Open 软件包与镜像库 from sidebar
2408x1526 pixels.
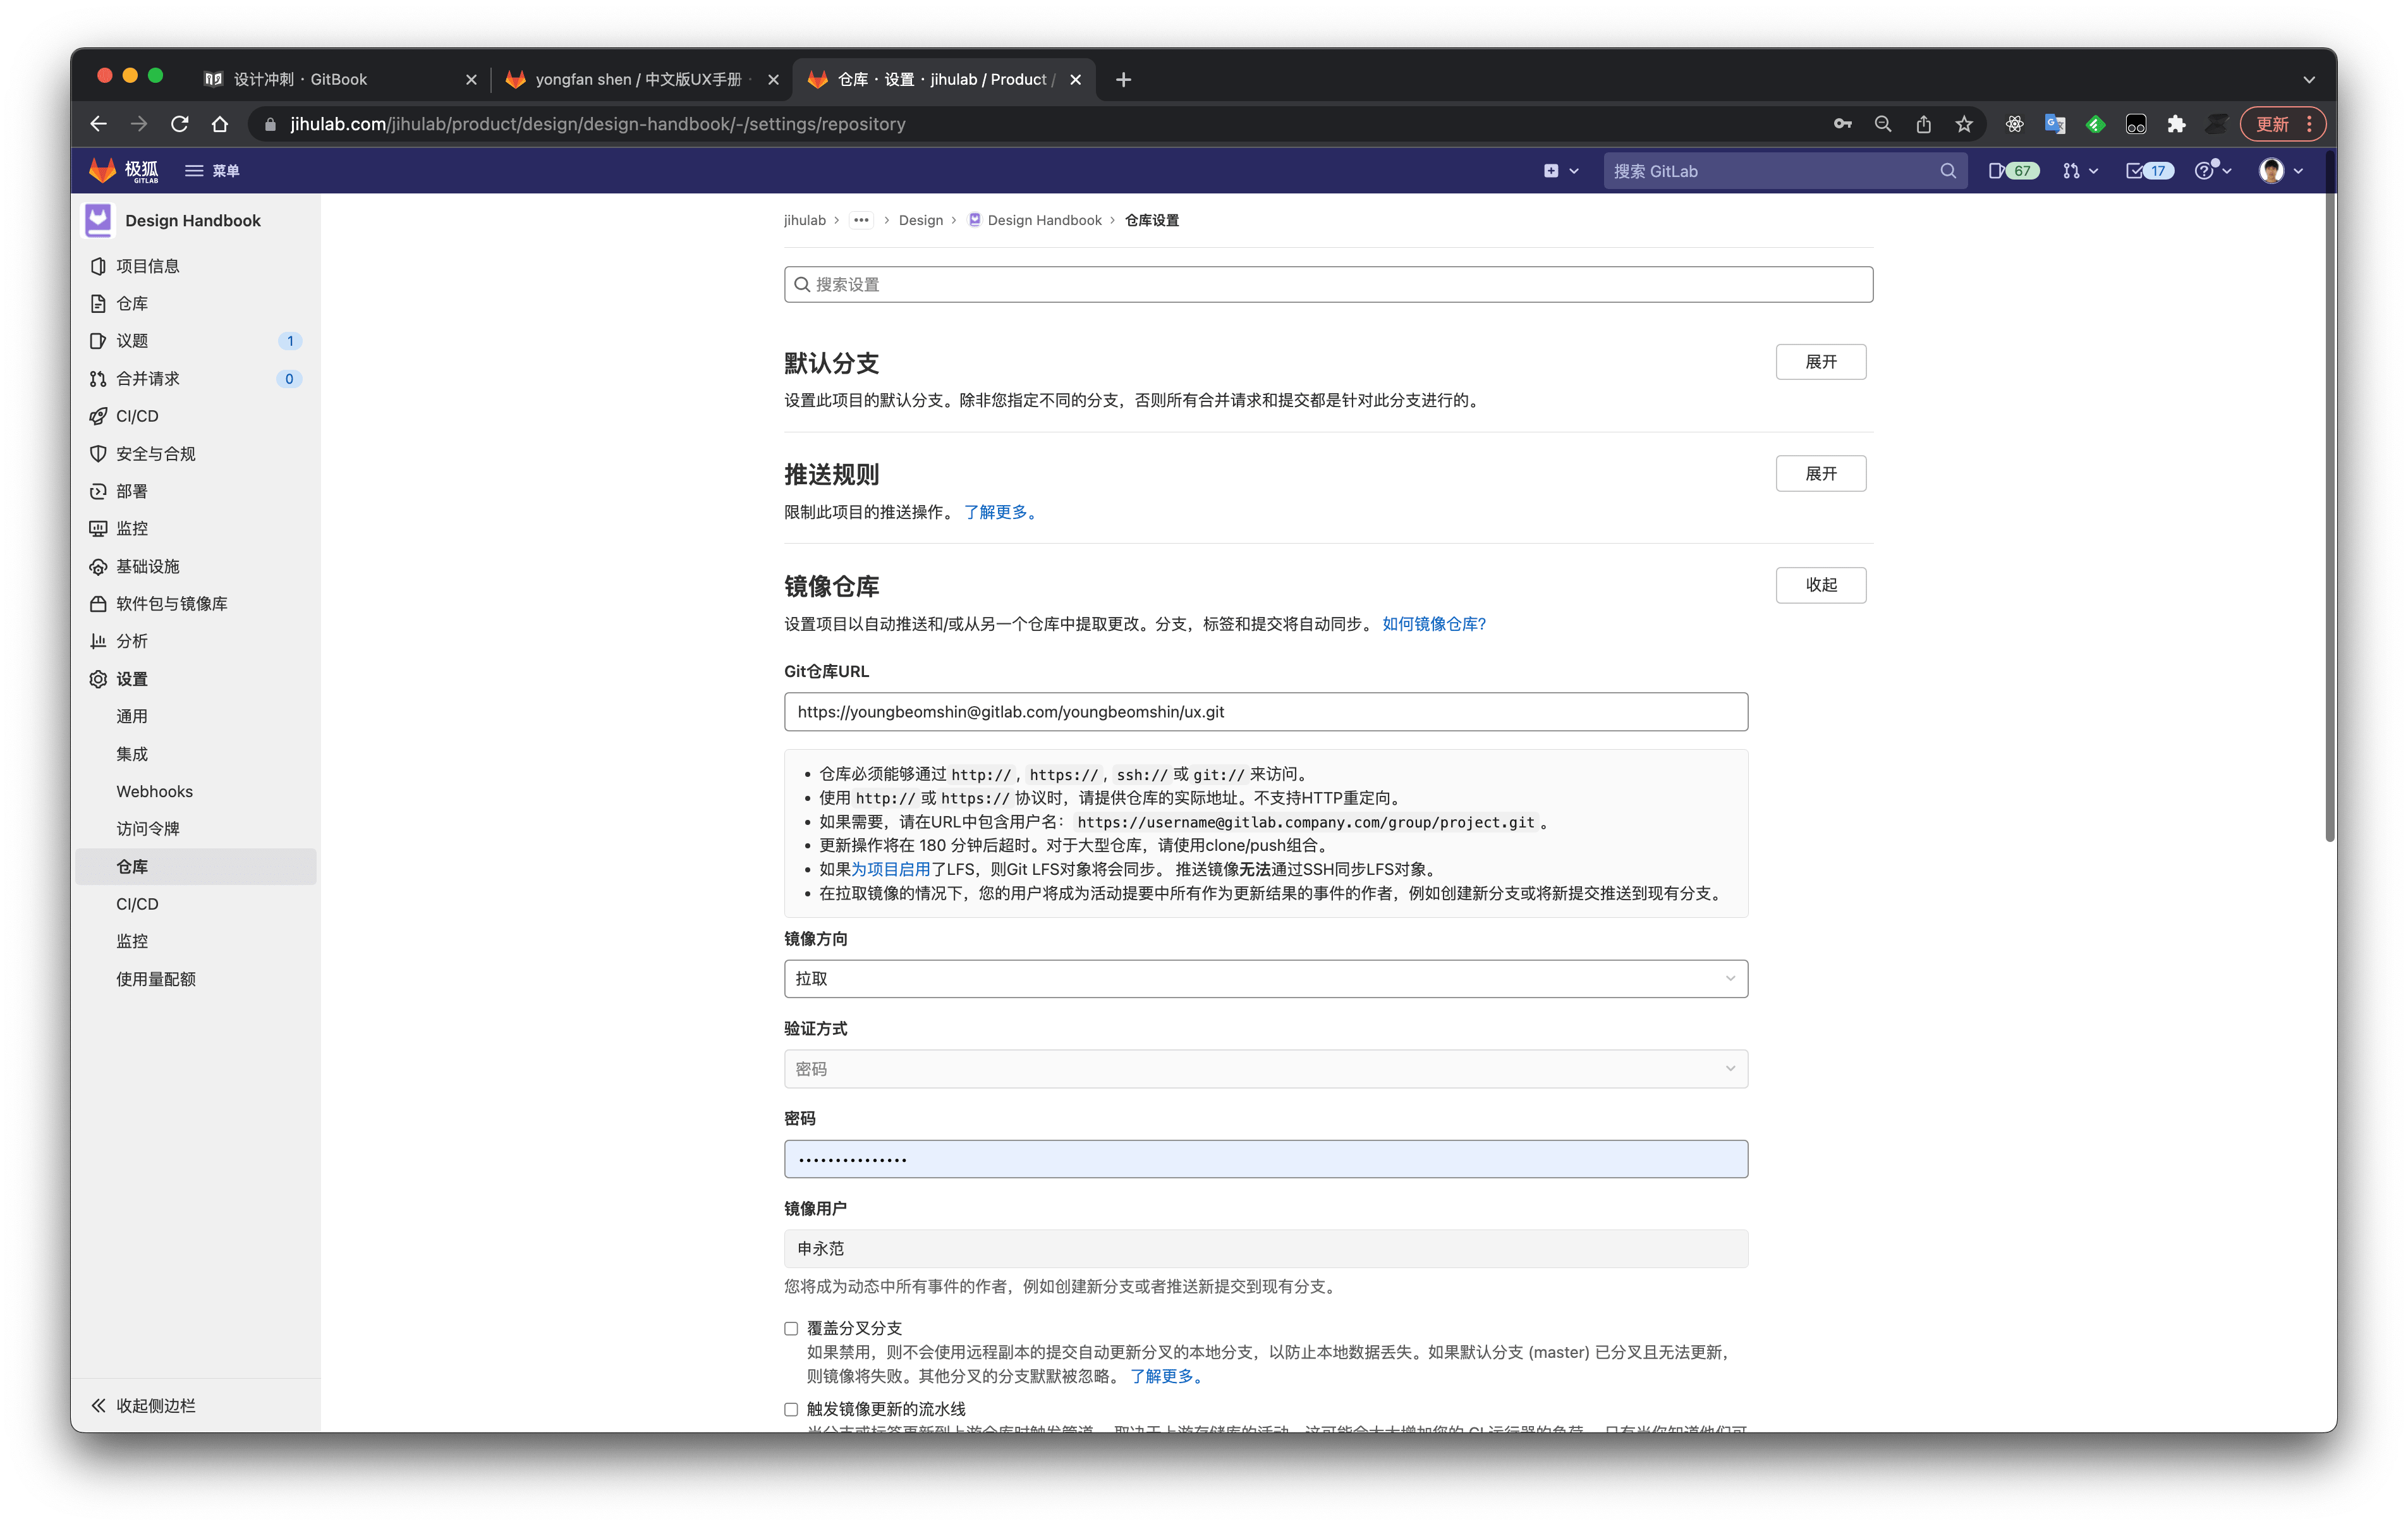click(x=171, y=603)
